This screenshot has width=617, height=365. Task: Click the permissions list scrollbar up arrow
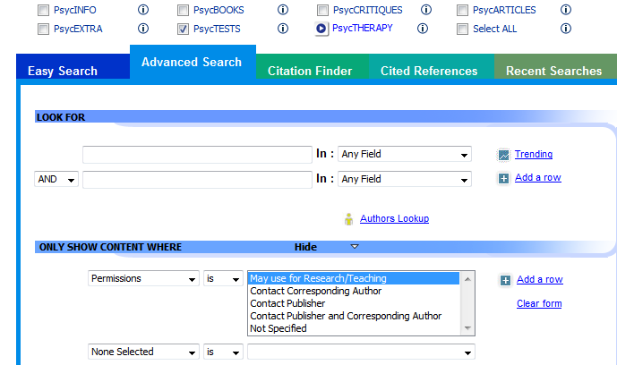[x=467, y=279]
